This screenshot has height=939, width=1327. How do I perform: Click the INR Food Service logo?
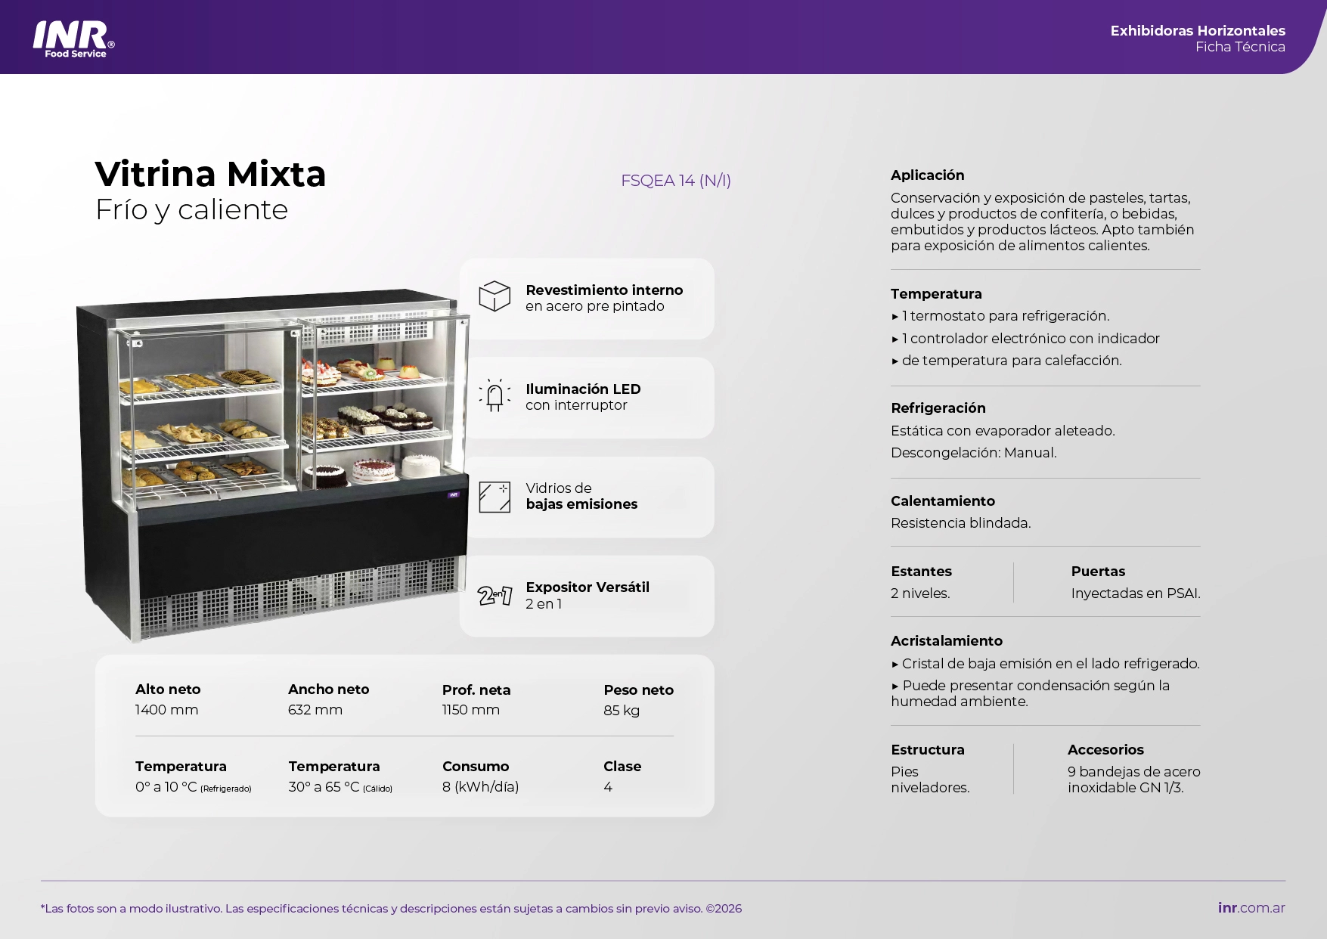point(73,39)
